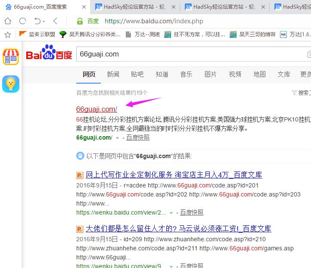Click the undo/restore closed tab arrow icon
The width and height of the screenshot is (311, 268).
[x=38, y=21]
